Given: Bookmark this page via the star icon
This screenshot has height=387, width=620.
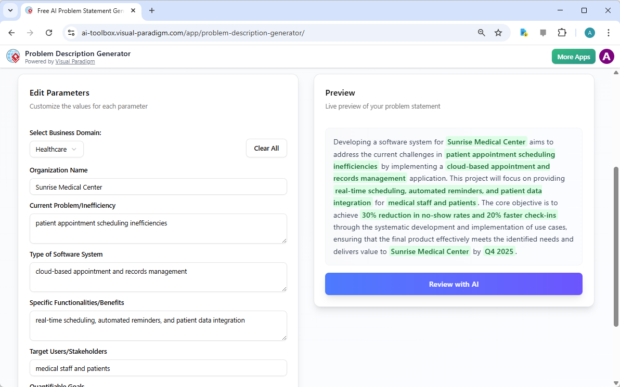Looking at the screenshot, I should [498, 32].
